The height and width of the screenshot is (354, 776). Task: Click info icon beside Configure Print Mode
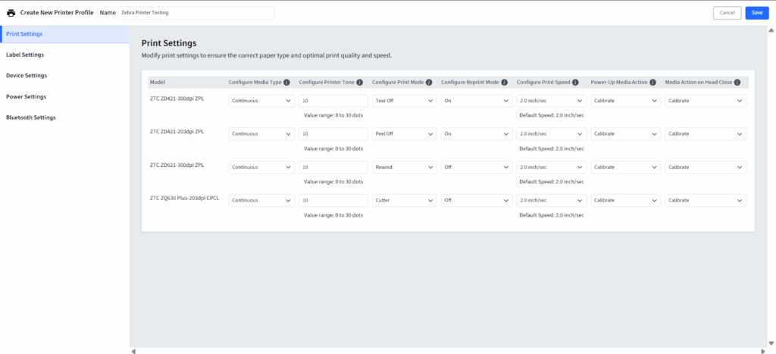coord(429,82)
